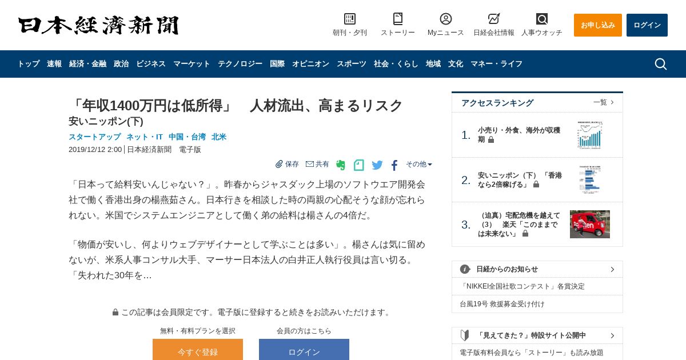686x360 pixels.
Task: Click the orange お申し込み button
Action: [x=598, y=25]
